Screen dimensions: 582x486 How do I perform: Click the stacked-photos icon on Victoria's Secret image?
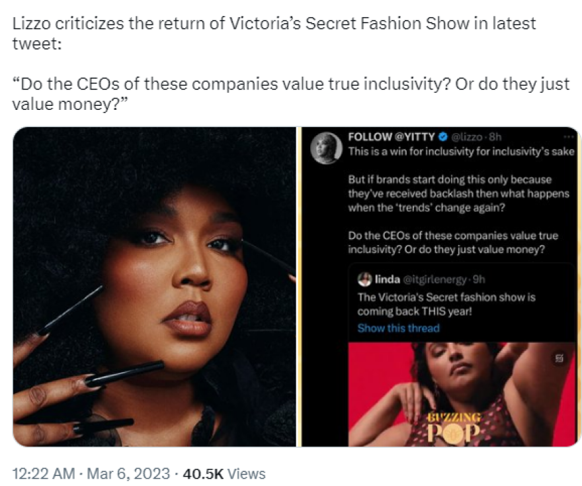(558, 358)
